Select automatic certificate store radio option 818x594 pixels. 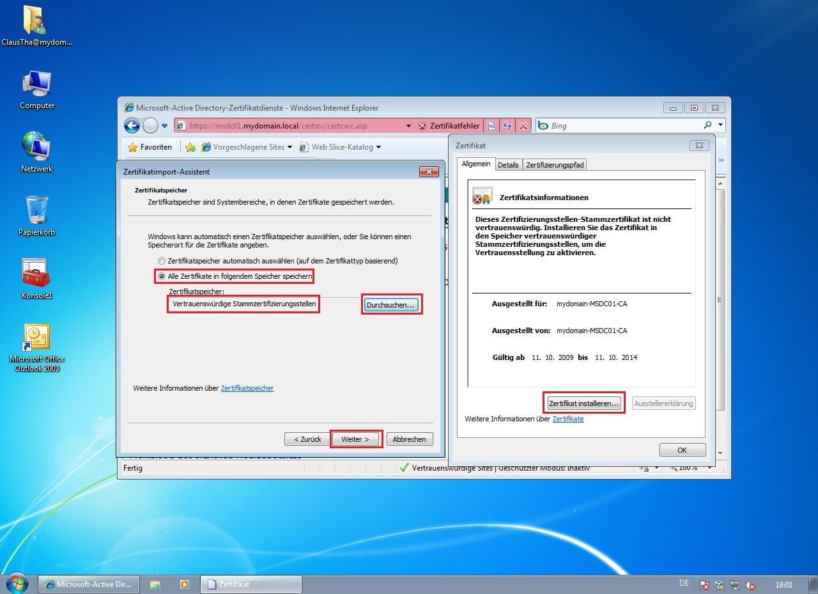(x=161, y=261)
